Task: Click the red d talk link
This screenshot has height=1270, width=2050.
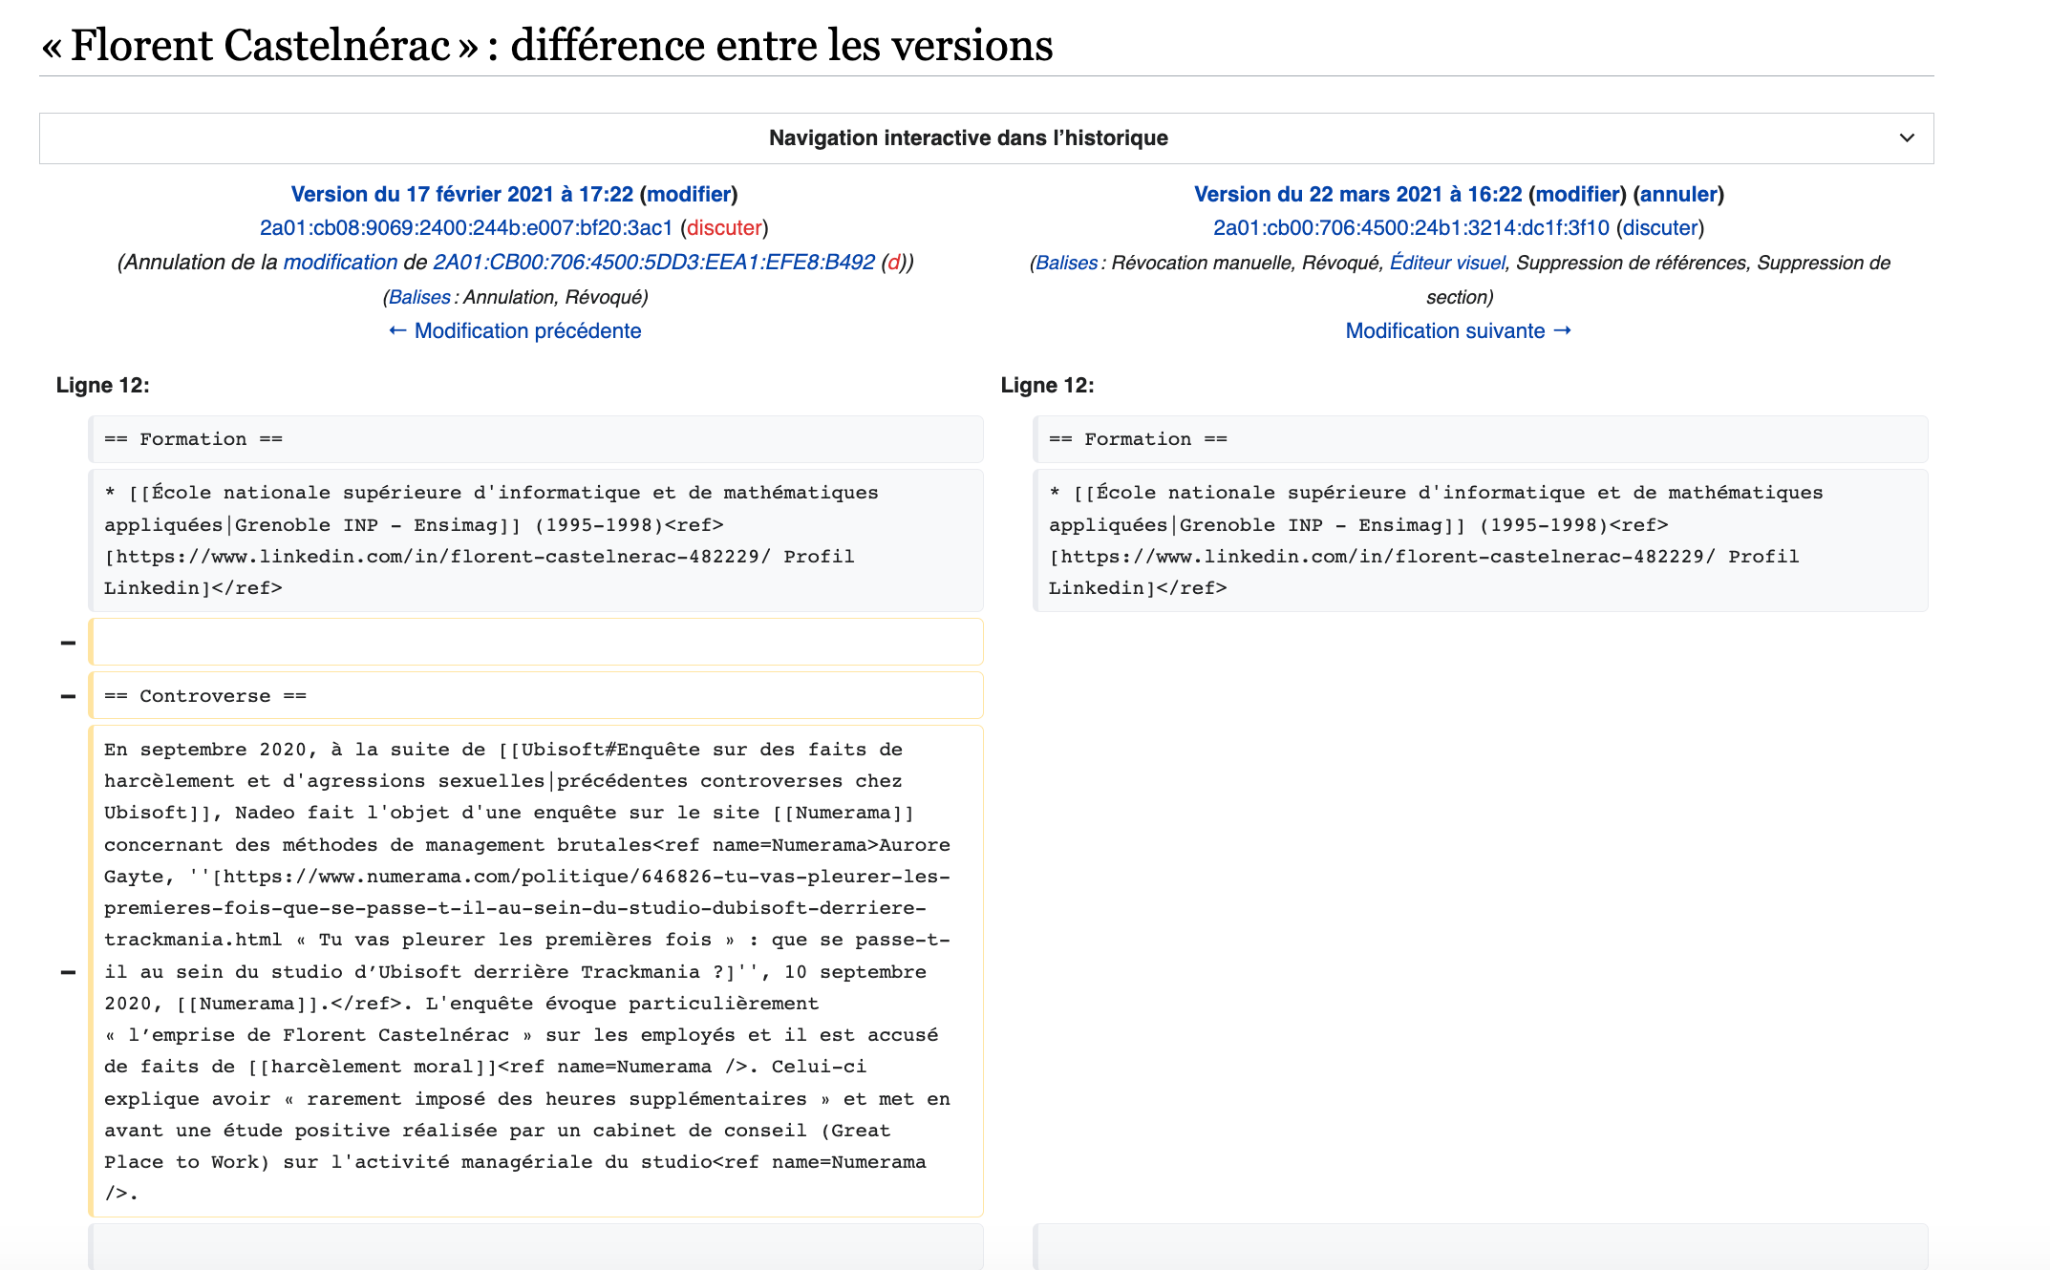Action: [x=893, y=262]
